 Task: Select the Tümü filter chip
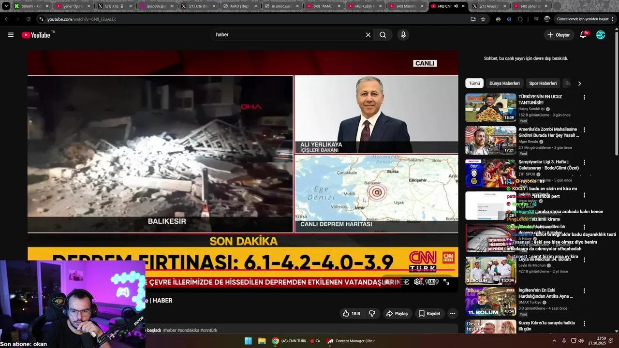tap(474, 83)
